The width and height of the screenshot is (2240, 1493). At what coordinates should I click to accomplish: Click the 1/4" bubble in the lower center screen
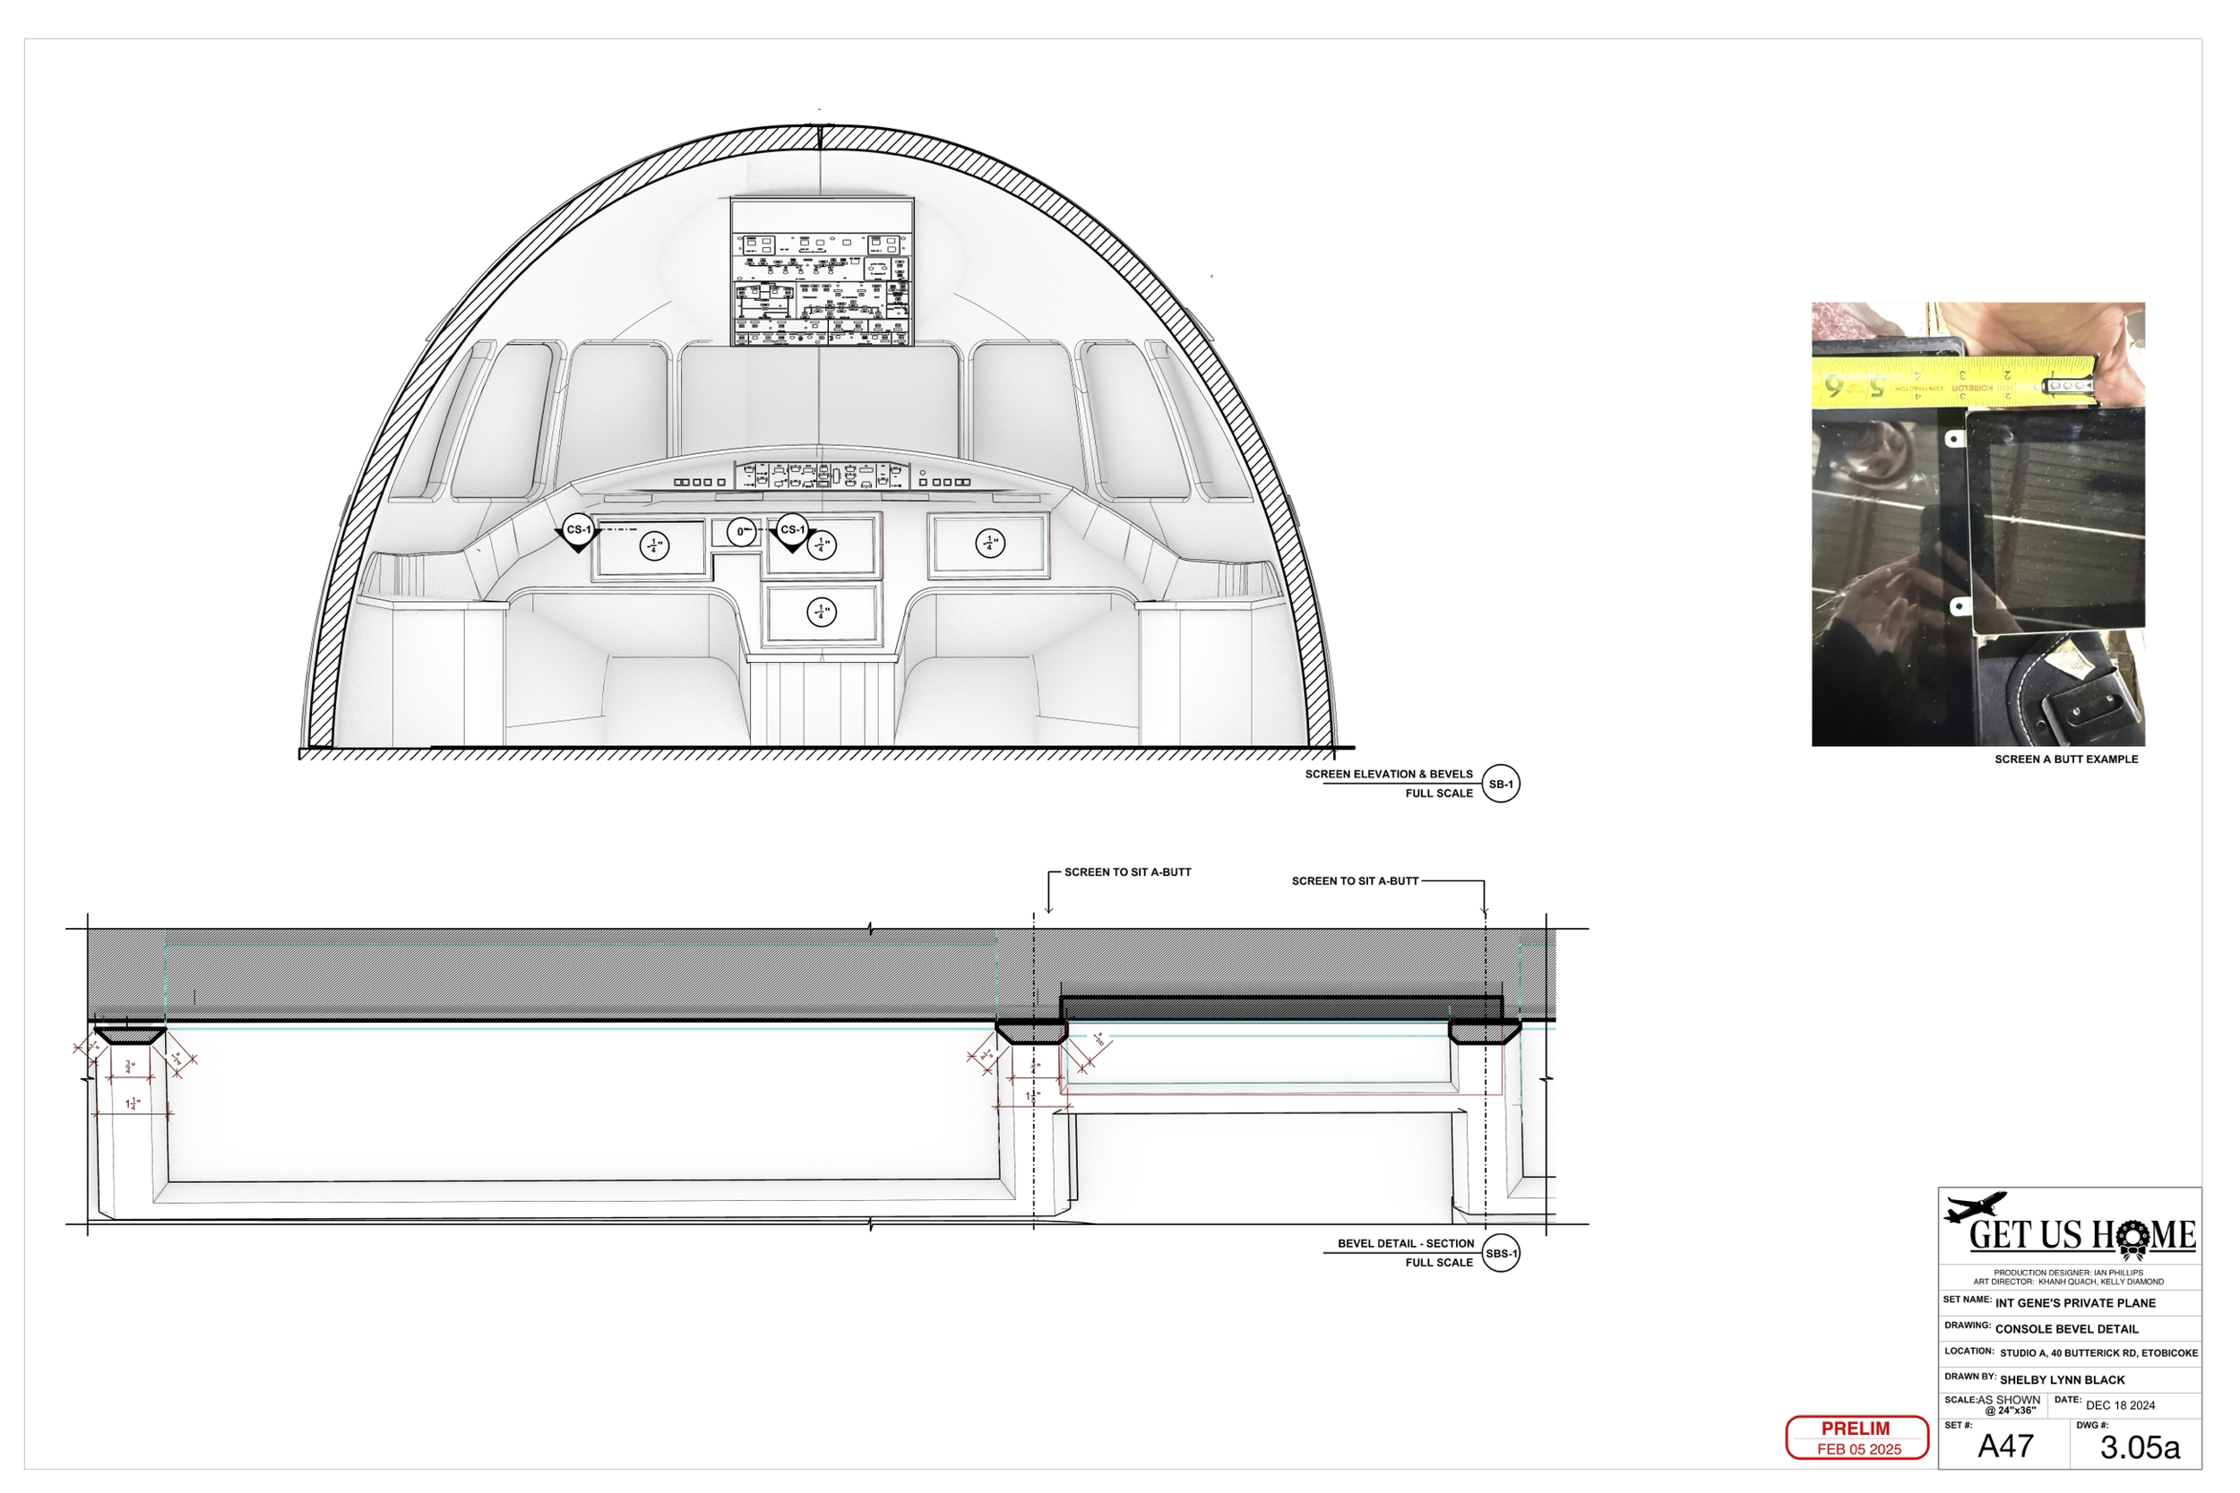[821, 613]
